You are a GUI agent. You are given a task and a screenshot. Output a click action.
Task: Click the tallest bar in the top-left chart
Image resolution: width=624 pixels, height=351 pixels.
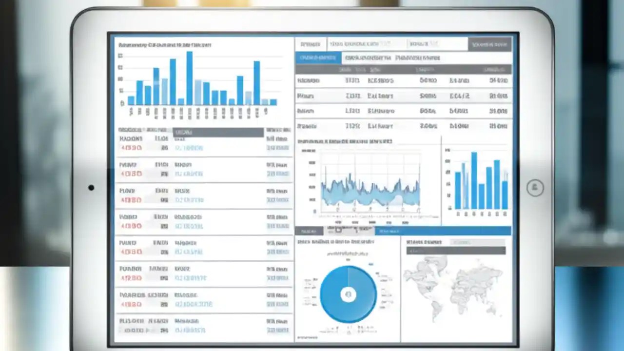189,78
